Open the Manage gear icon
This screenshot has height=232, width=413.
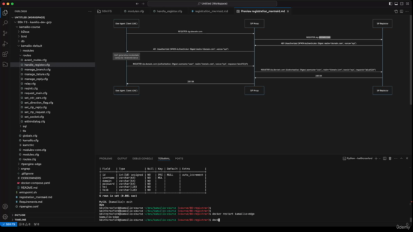pyautogui.click(x=5, y=217)
